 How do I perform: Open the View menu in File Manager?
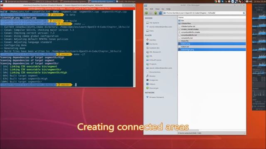pyautogui.click(x=158, y=9)
